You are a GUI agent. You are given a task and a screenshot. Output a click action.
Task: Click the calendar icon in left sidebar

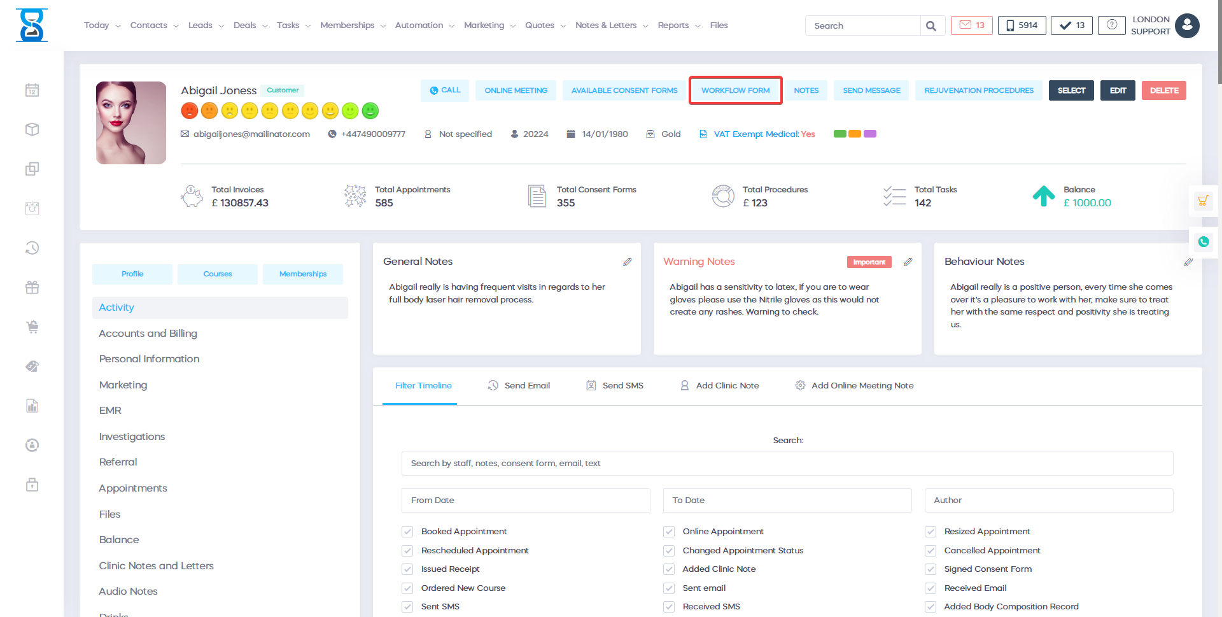32,90
